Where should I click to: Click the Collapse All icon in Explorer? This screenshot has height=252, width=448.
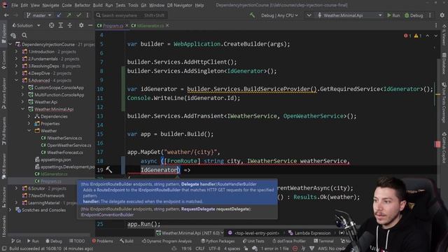click(70, 25)
